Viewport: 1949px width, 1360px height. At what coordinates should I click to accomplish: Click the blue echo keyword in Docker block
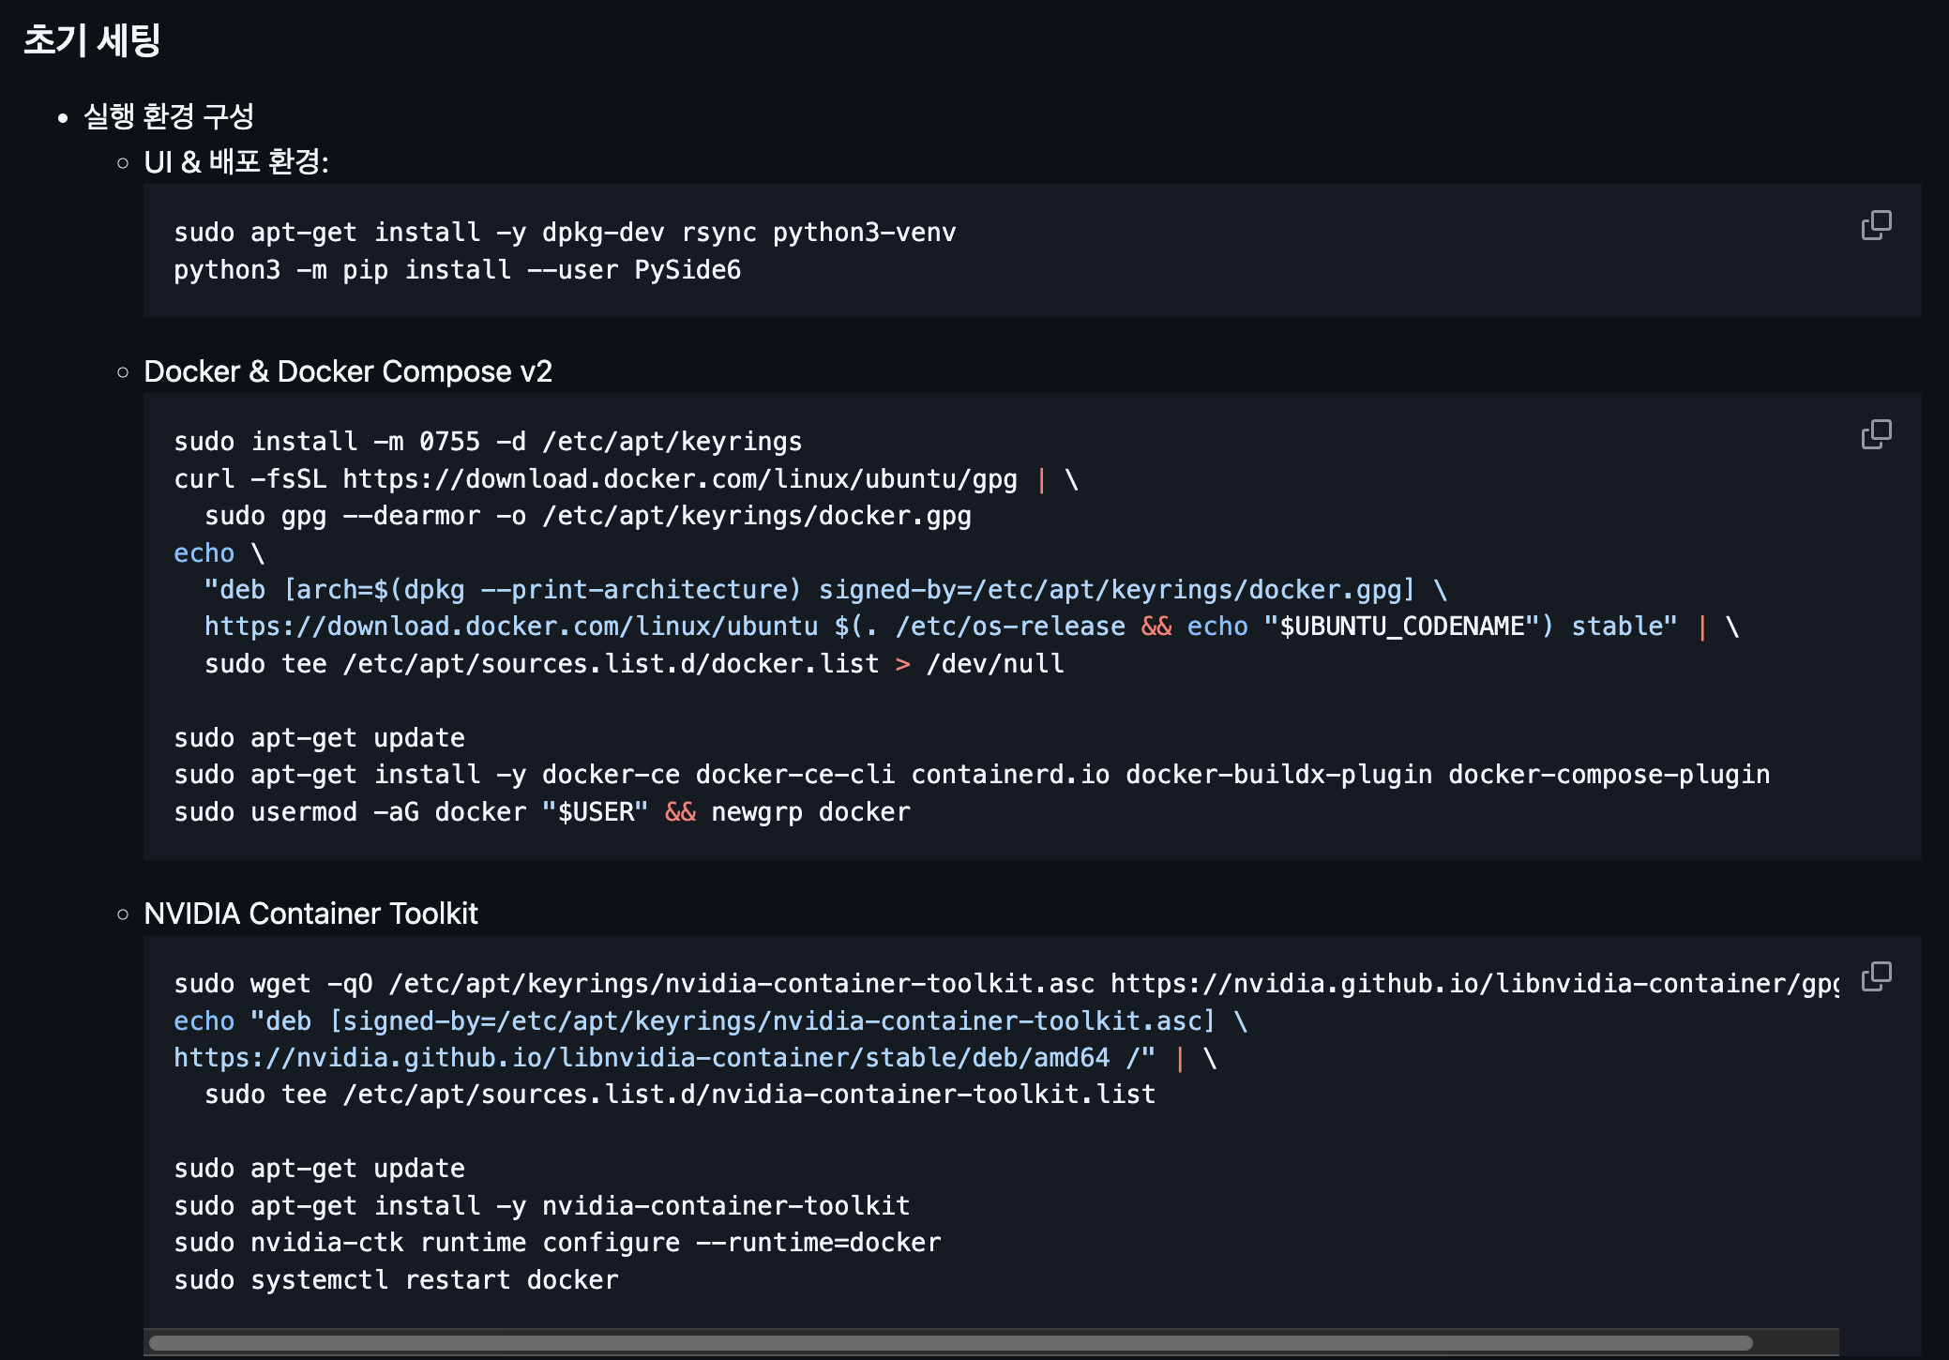click(x=204, y=553)
